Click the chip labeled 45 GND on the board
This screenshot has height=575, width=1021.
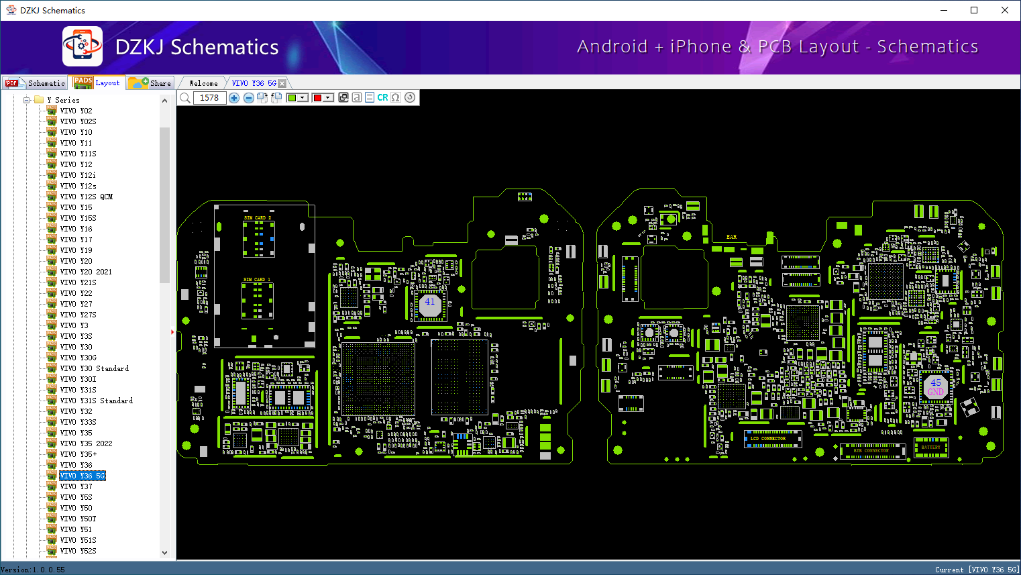coord(936,387)
